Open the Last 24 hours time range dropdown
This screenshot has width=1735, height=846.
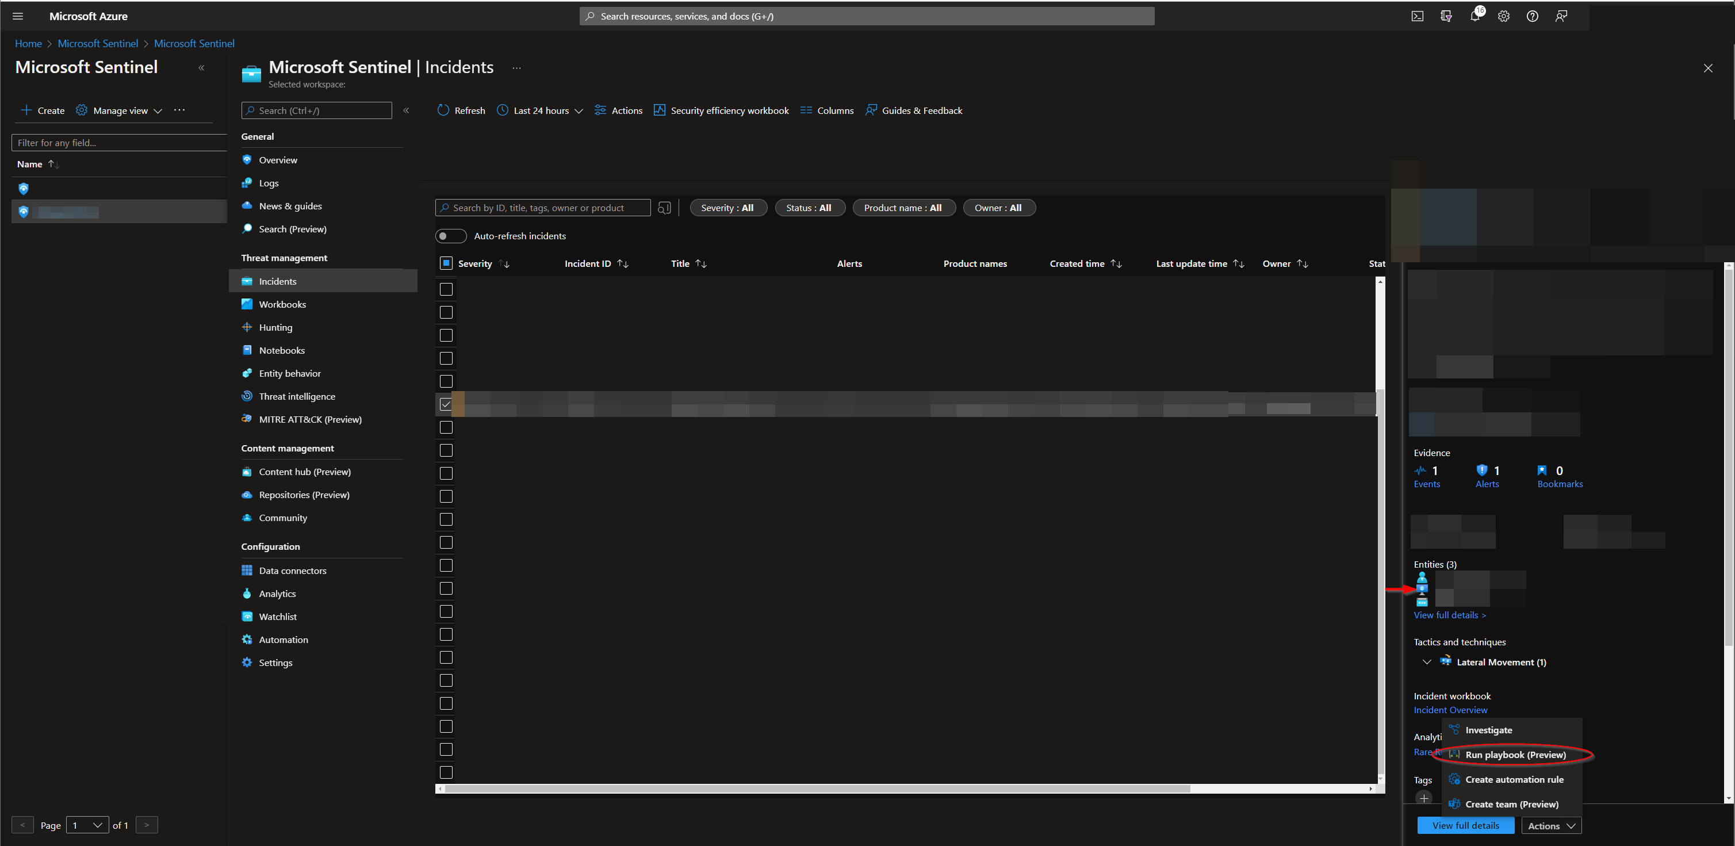pos(539,110)
